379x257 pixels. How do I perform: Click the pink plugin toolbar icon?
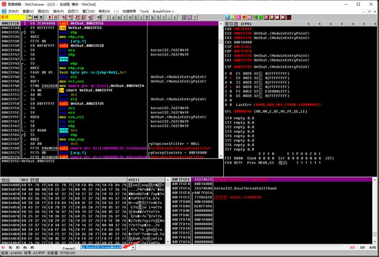pyautogui.click(x=238, y=17)
